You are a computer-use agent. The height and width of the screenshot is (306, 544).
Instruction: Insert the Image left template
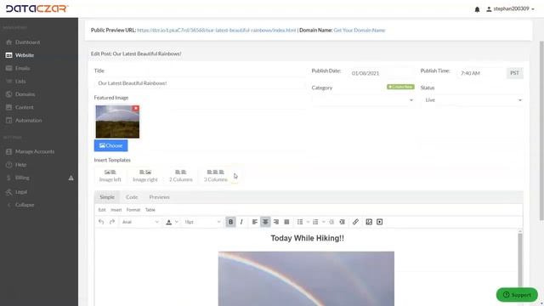click(110, 176)
